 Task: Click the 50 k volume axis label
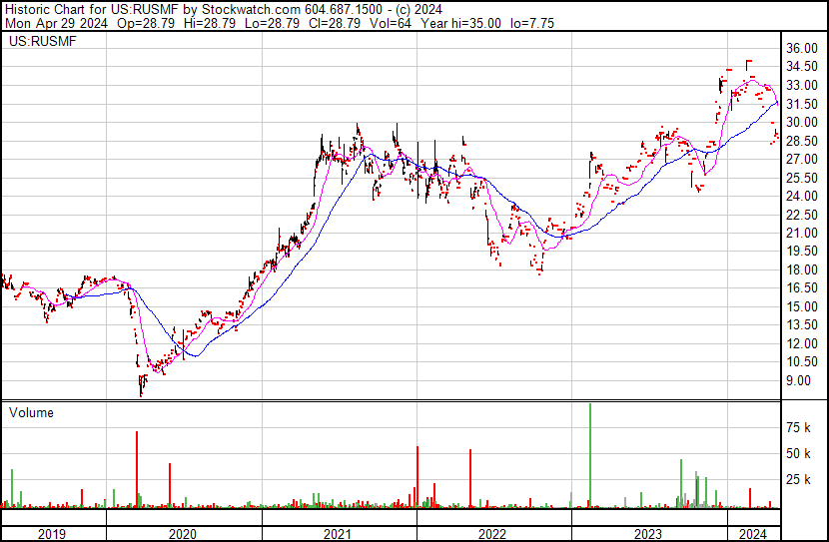(x=798, y=453)
